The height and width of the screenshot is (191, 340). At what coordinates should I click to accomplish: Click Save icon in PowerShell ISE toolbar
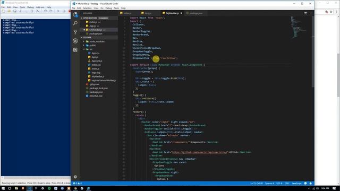pos(15,11)
